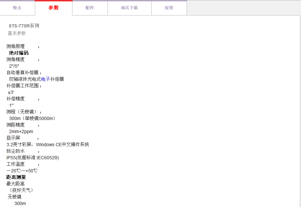
Task: Open the 配件 tab
Action: (x=90, y=8)
